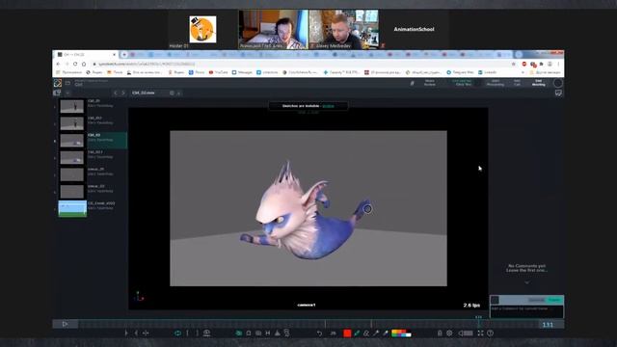
Task: Open the LinkedIn bookmark
Action: point(487,72)
